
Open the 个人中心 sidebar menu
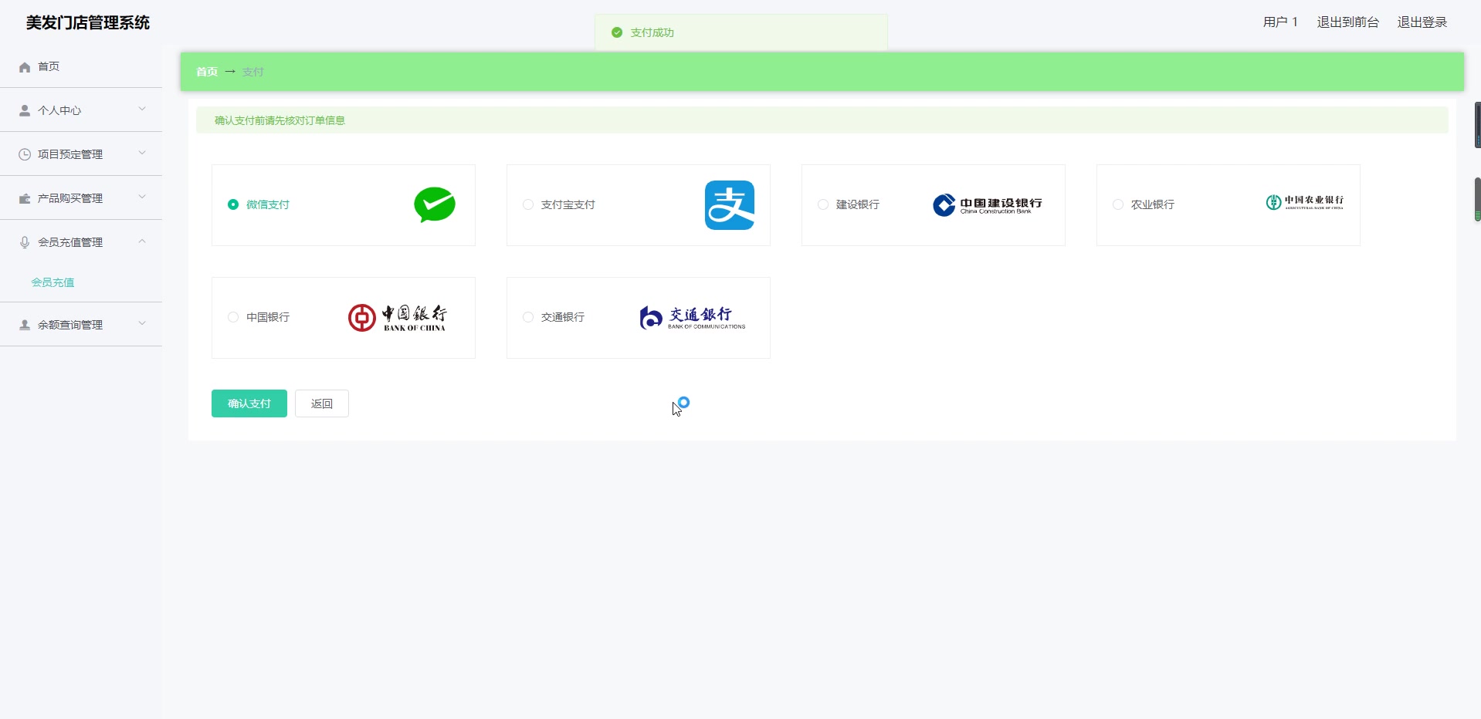click(81, 110)
